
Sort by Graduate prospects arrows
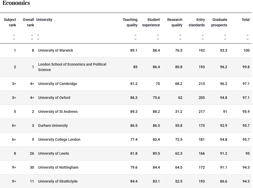click(x=225, y=37)
